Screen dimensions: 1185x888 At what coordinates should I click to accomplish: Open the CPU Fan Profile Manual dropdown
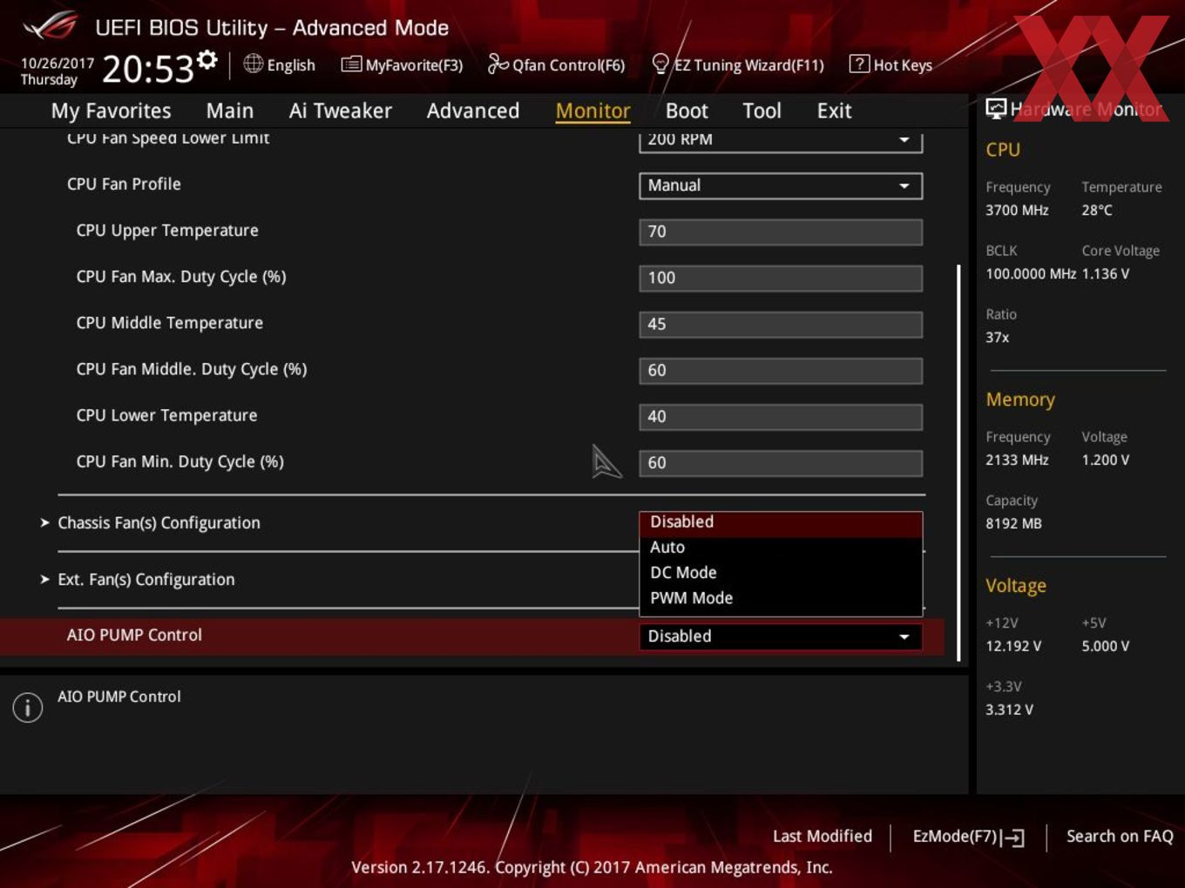click(781, 185)
